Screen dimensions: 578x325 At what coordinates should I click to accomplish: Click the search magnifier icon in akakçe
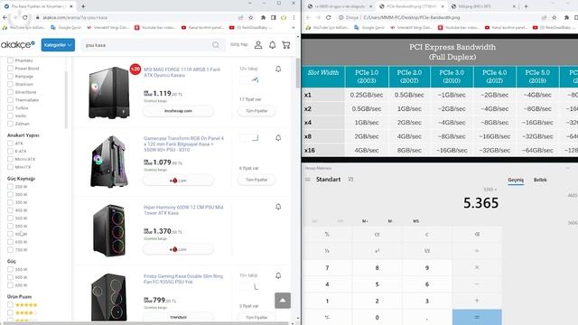click(x=216, y=45)
